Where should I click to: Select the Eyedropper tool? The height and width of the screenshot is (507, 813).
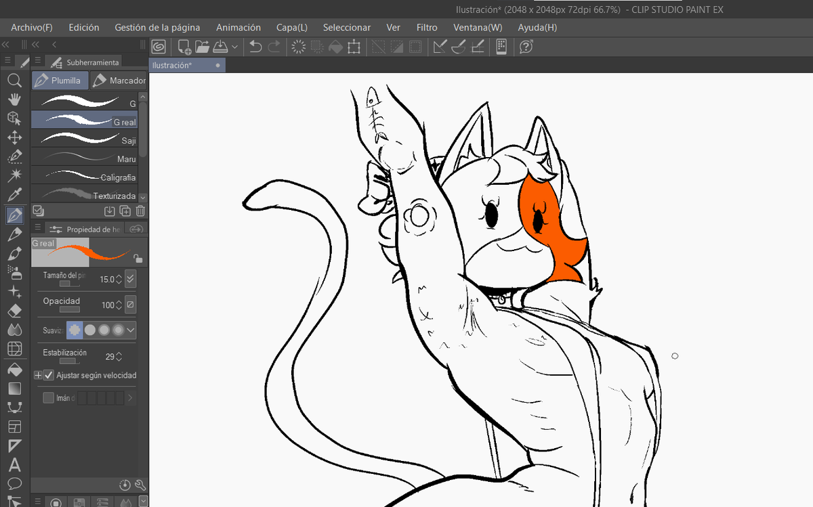pyautogui.click(x=14, y=196)
